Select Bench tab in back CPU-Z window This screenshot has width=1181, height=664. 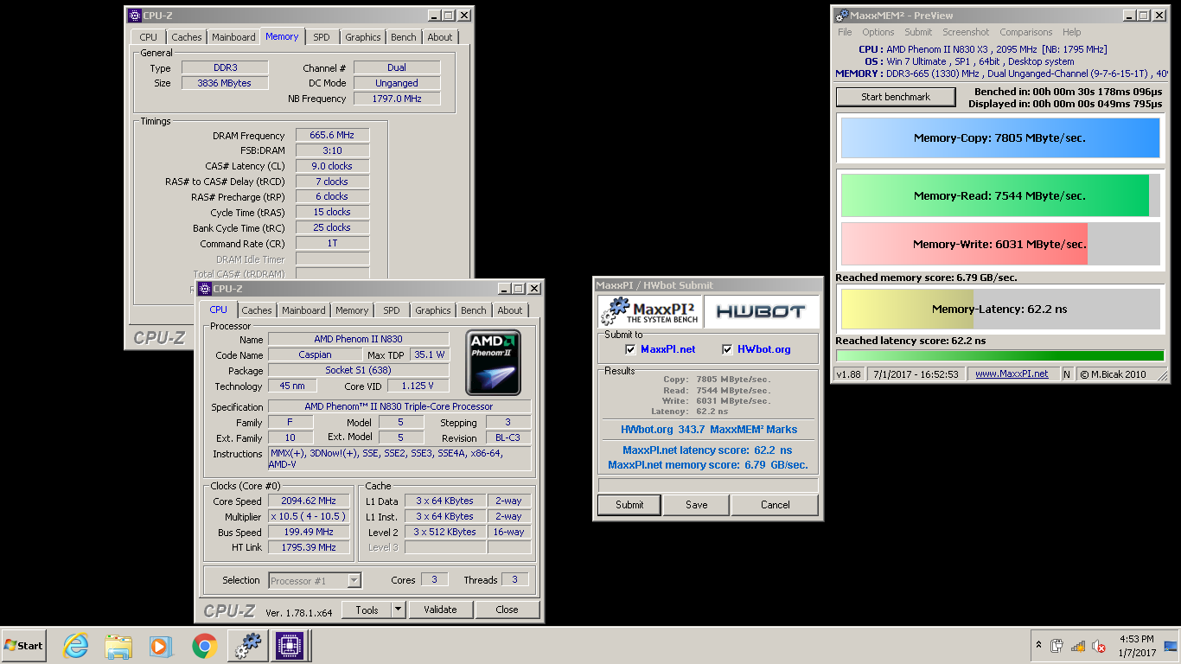[x=404, y=37]
